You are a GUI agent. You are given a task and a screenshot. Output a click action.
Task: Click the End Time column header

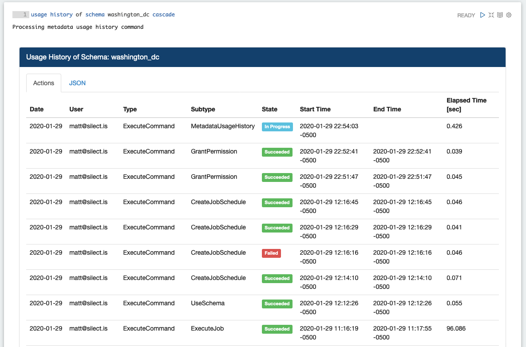[x=387, y=109]
